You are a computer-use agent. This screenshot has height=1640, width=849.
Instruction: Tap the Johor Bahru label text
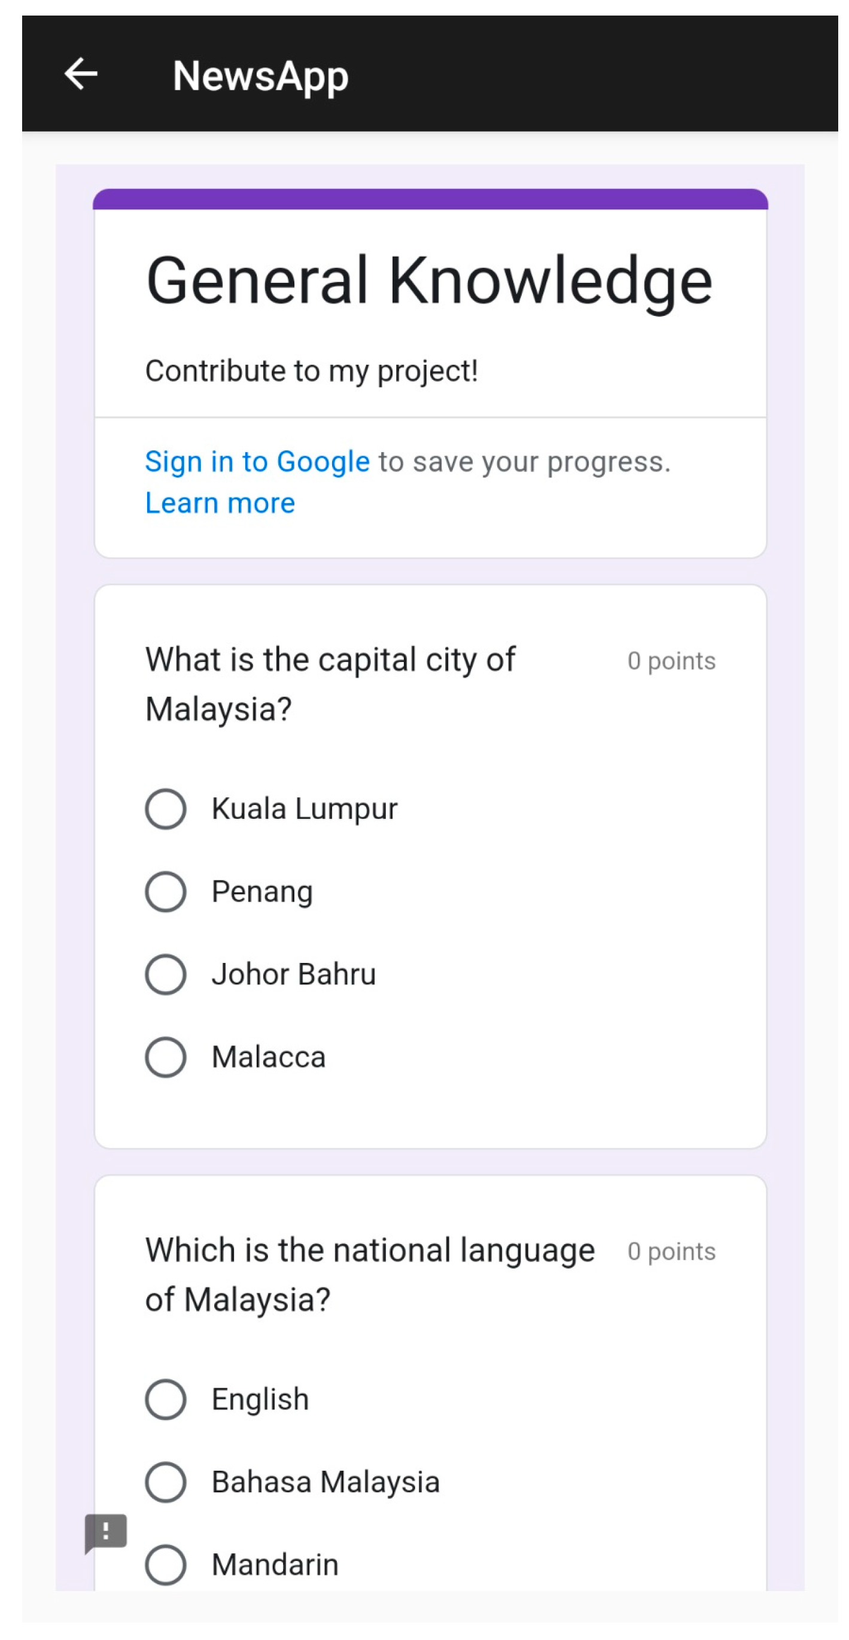[x=294, y=974]
